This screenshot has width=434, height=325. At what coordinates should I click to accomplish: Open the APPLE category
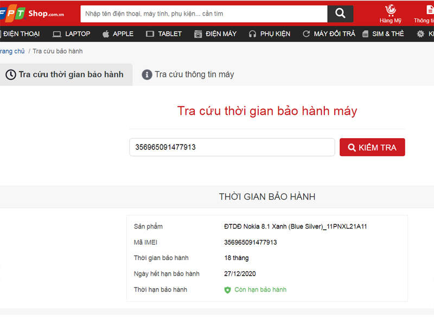pyautogui.click(x=117, y=34)
